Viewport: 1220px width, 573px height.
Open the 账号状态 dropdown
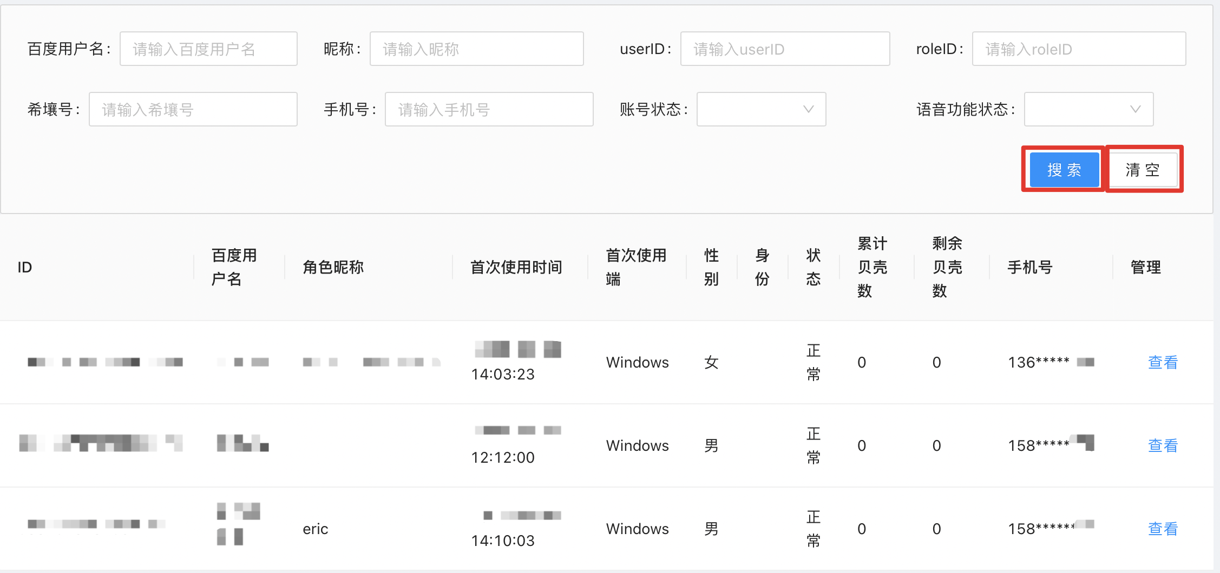click(x=760, y=109)
